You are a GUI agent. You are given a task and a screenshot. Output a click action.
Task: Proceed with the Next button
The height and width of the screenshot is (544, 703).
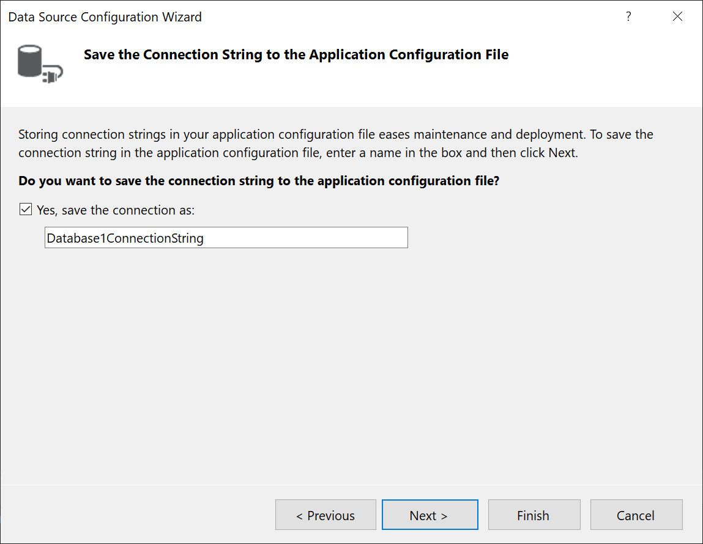coord(430,515)
